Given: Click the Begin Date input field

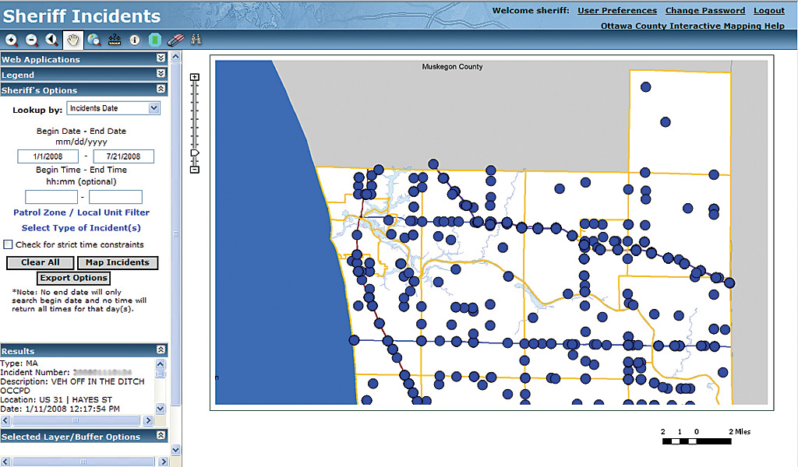Looking at the screenshot, I should pos(47,156).
